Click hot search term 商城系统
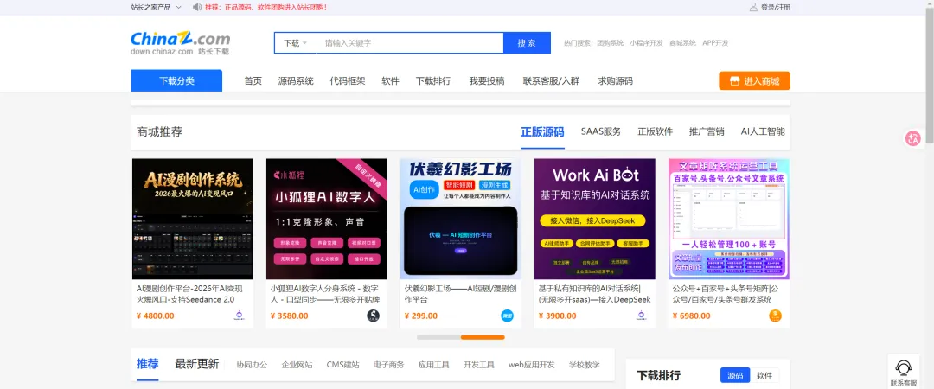This screenshot has height=389, width=934. point(682,43)
